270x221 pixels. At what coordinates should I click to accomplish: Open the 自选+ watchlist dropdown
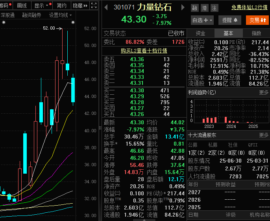pyautogui.click(x=202, y=20)
